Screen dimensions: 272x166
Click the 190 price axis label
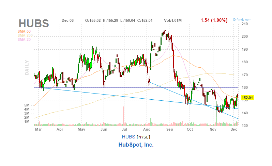245,50
